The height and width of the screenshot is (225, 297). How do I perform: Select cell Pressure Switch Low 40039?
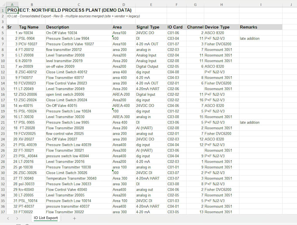(x=79, y=145)
